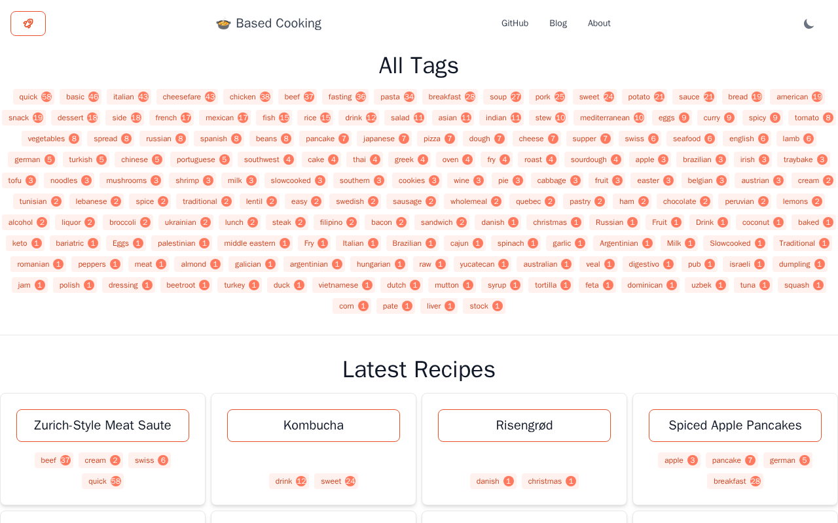Open the Risengrød recipe card
Image resolution: width=838 pixels, height=523 pixels.
(x=524, y=426)
